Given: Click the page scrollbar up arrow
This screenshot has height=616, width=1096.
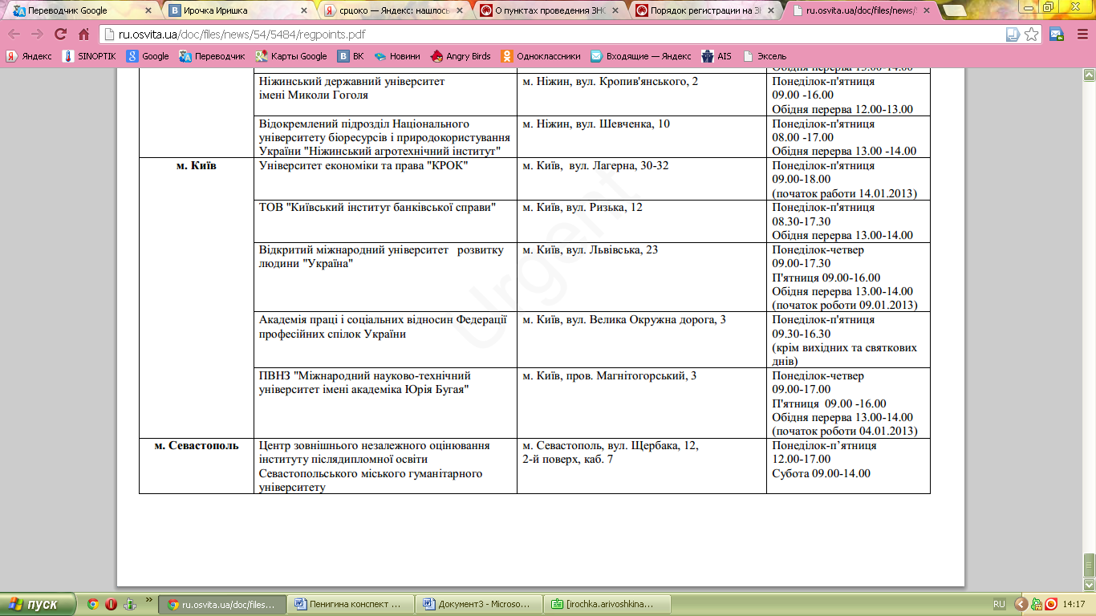Looking at the screenshot, I should click(1089, 75).
